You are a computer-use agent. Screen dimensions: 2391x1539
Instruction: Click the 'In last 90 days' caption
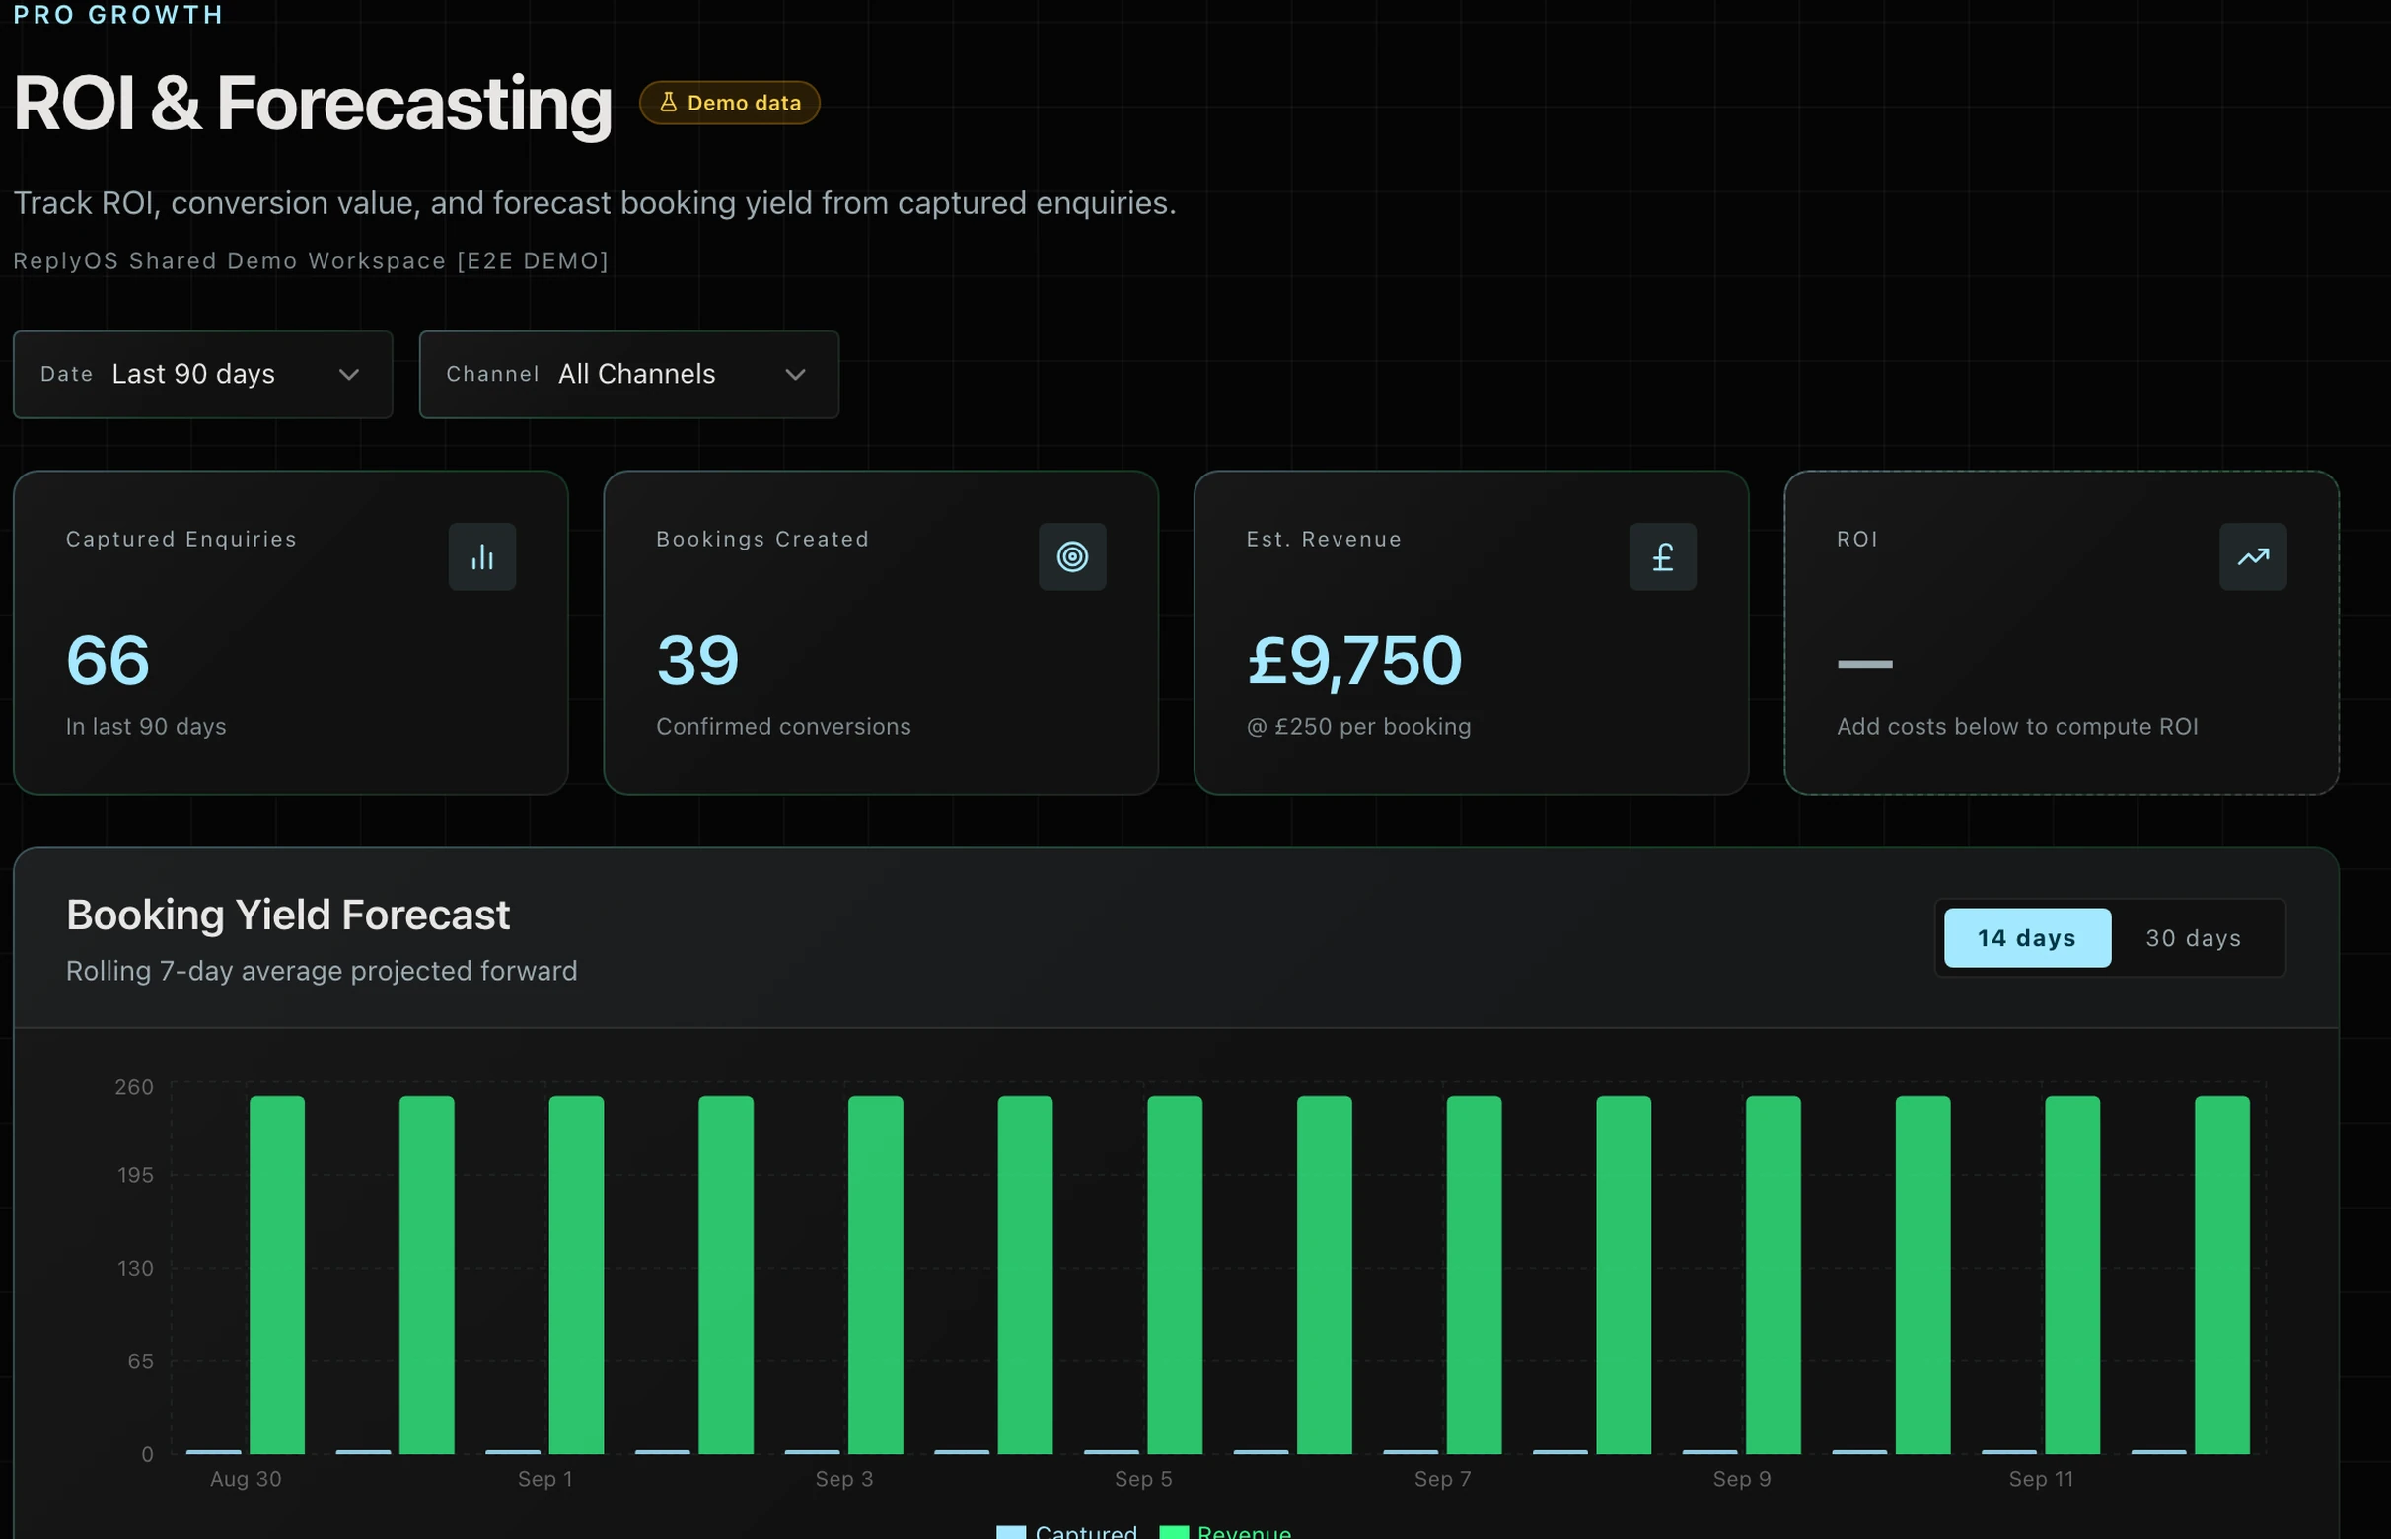146,726
